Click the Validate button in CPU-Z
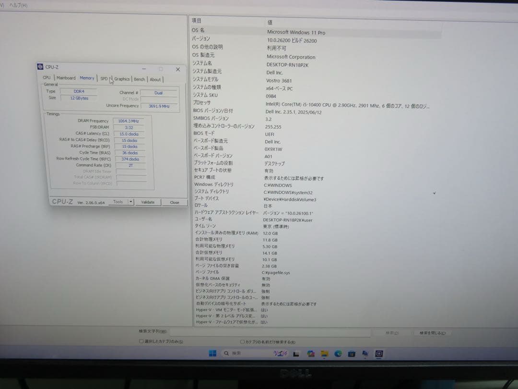This screenshot has height=389, width=518. pyautogui.click(x=148, y=202)
